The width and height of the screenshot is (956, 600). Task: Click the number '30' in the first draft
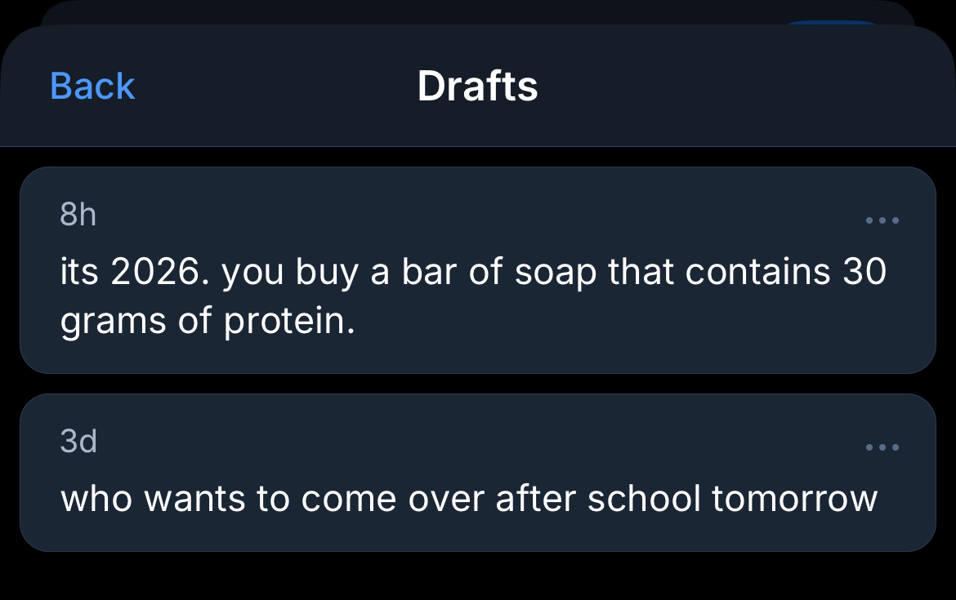(x=864, y=272)
